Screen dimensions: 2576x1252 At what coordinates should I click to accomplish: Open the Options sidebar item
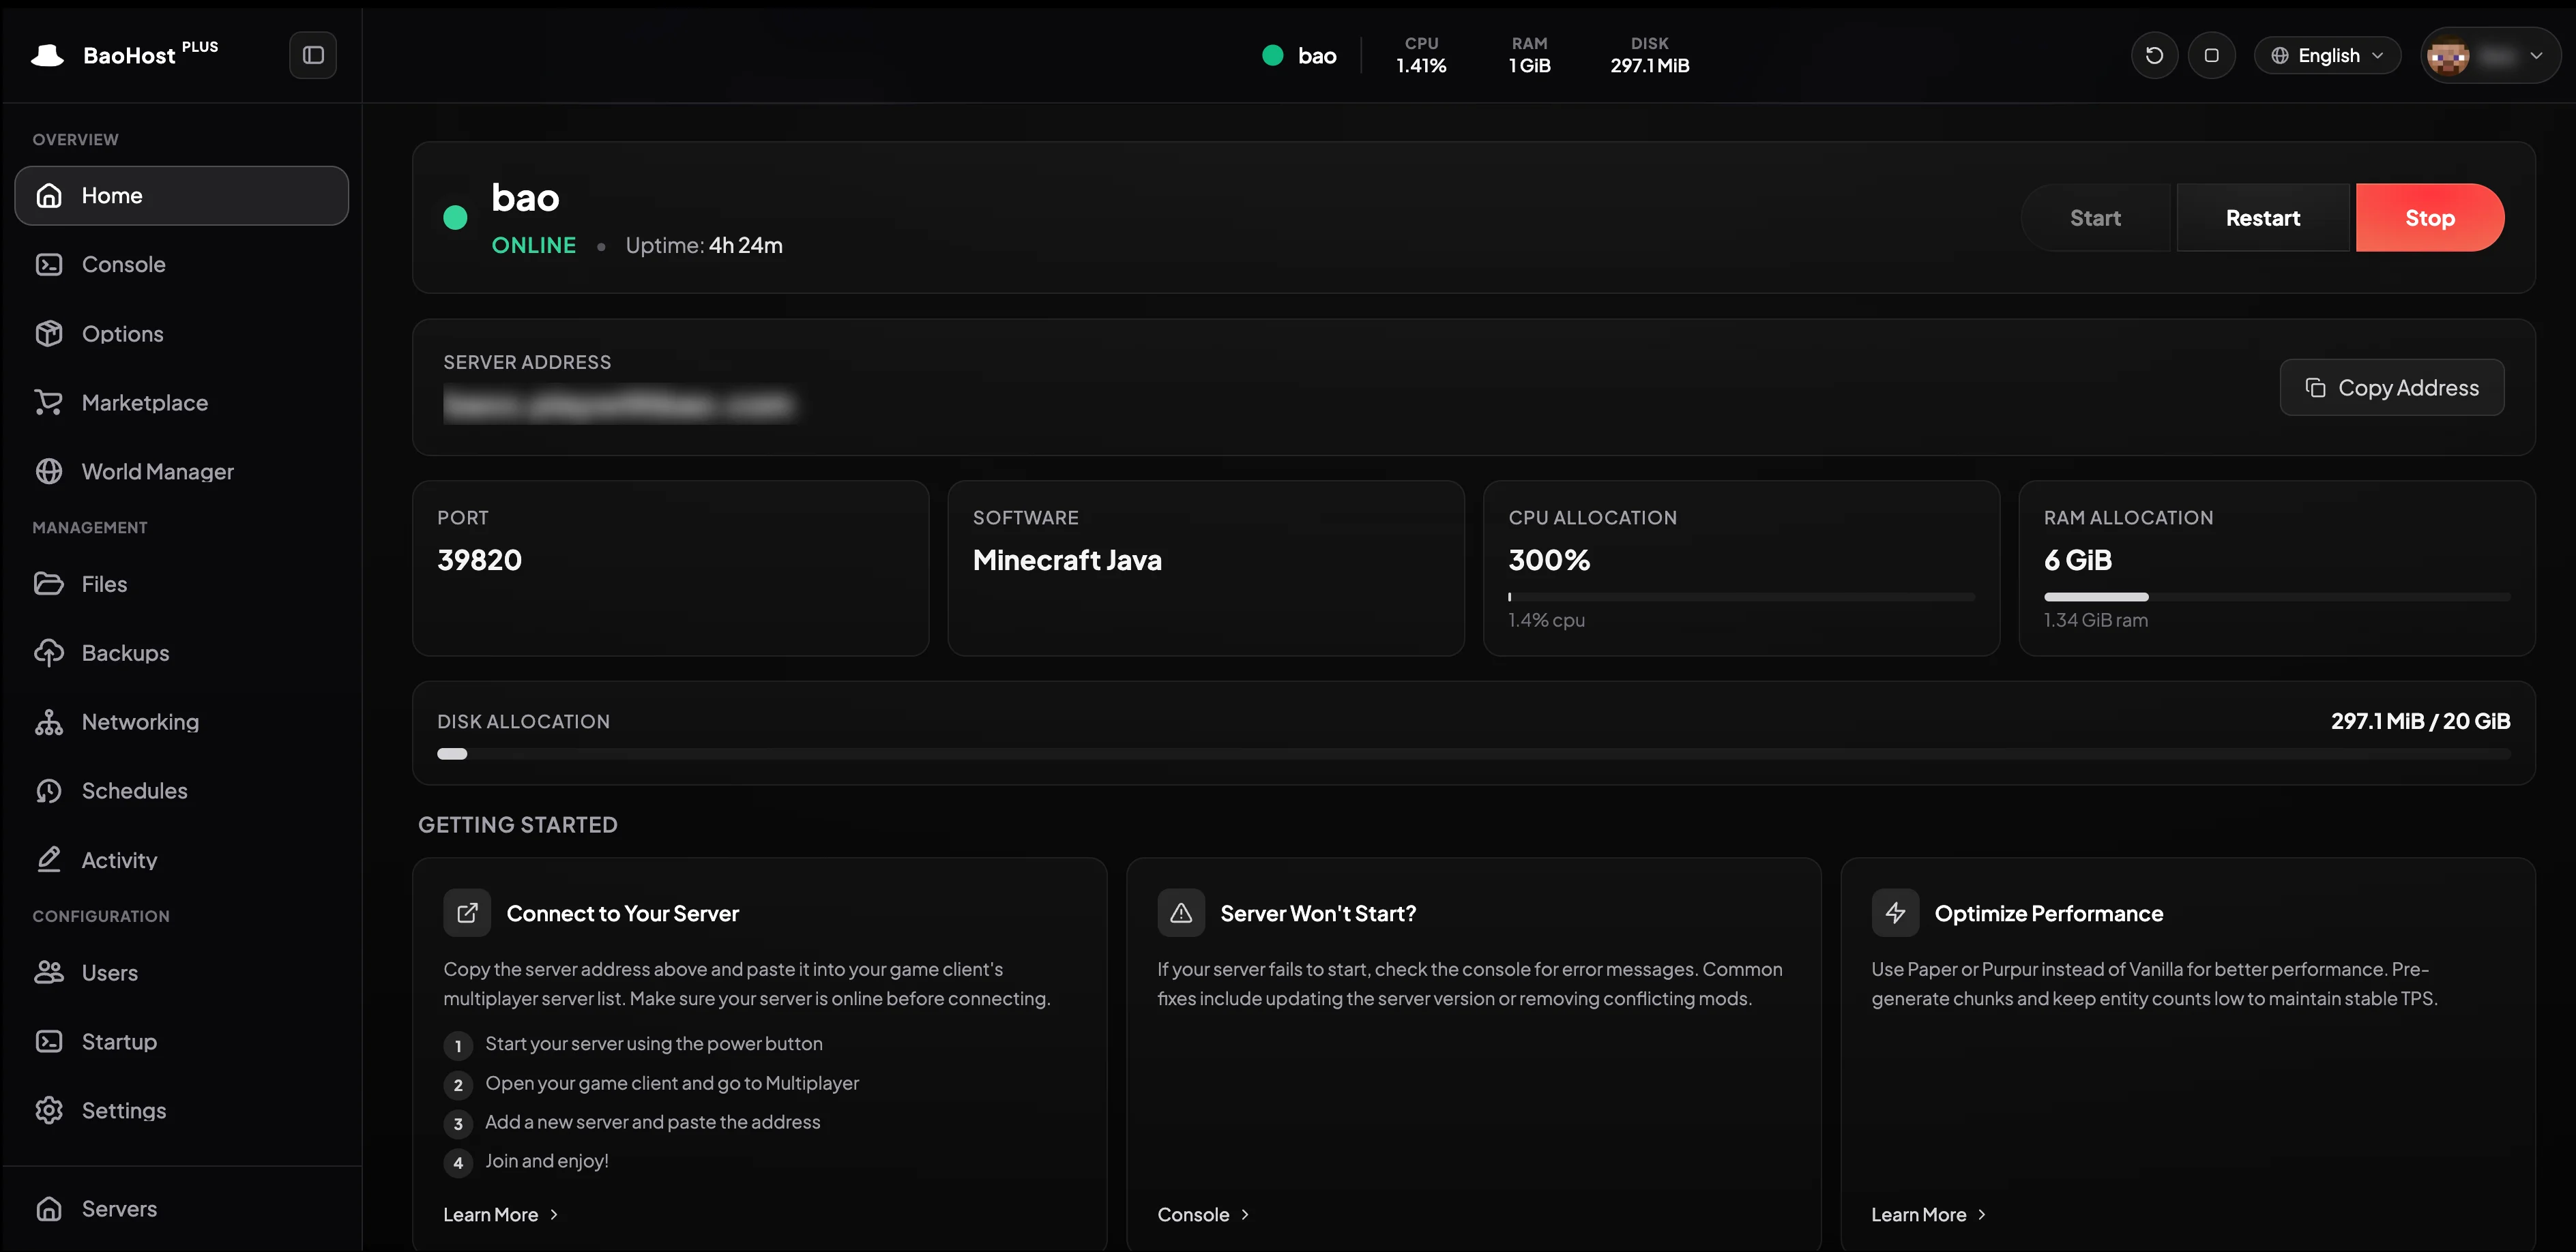click(181, 333)
